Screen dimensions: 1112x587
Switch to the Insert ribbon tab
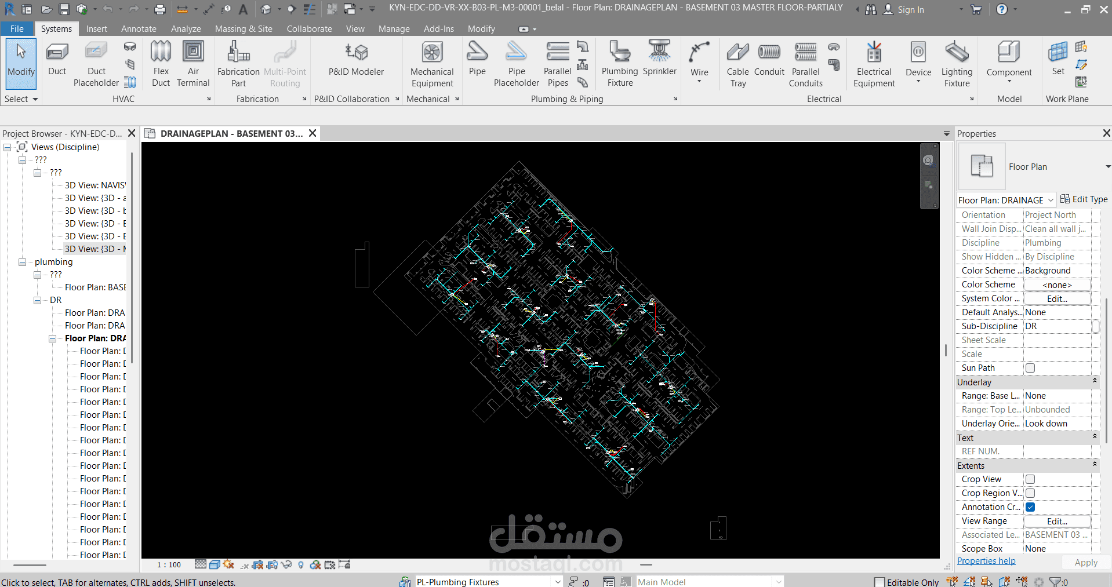(x=96, y=29)
